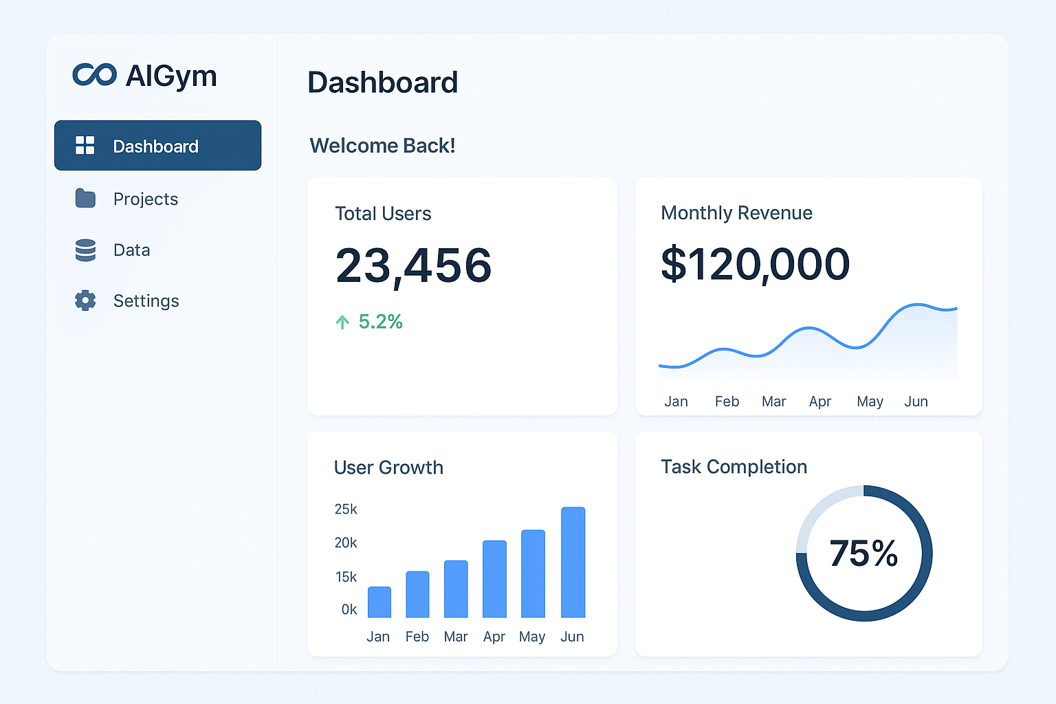Viewport: 1056px width, 704px height.
Task: Click the 75% Task Completion progress ring
Action: tap(863, 553)
